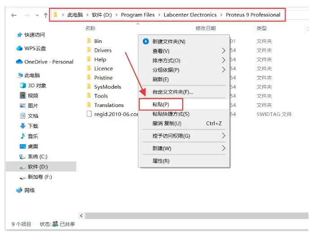Screen dimensions: 317x236
Task: Click the 已共享 status bar icon
Action: (55, 224)
